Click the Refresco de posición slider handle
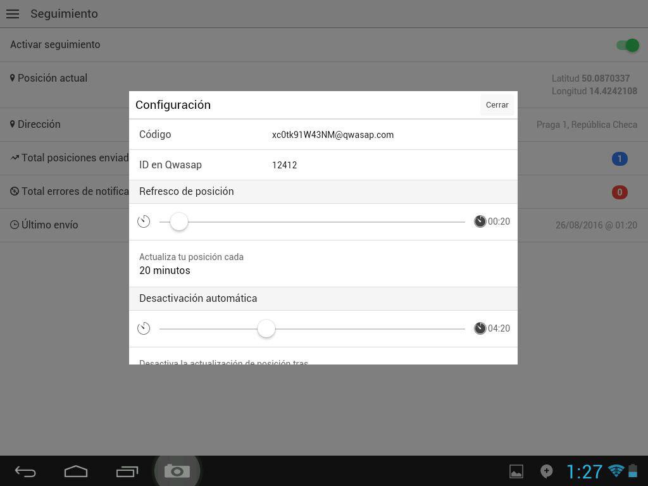Viewport: 648px width, 486px height. coord(179,221)
